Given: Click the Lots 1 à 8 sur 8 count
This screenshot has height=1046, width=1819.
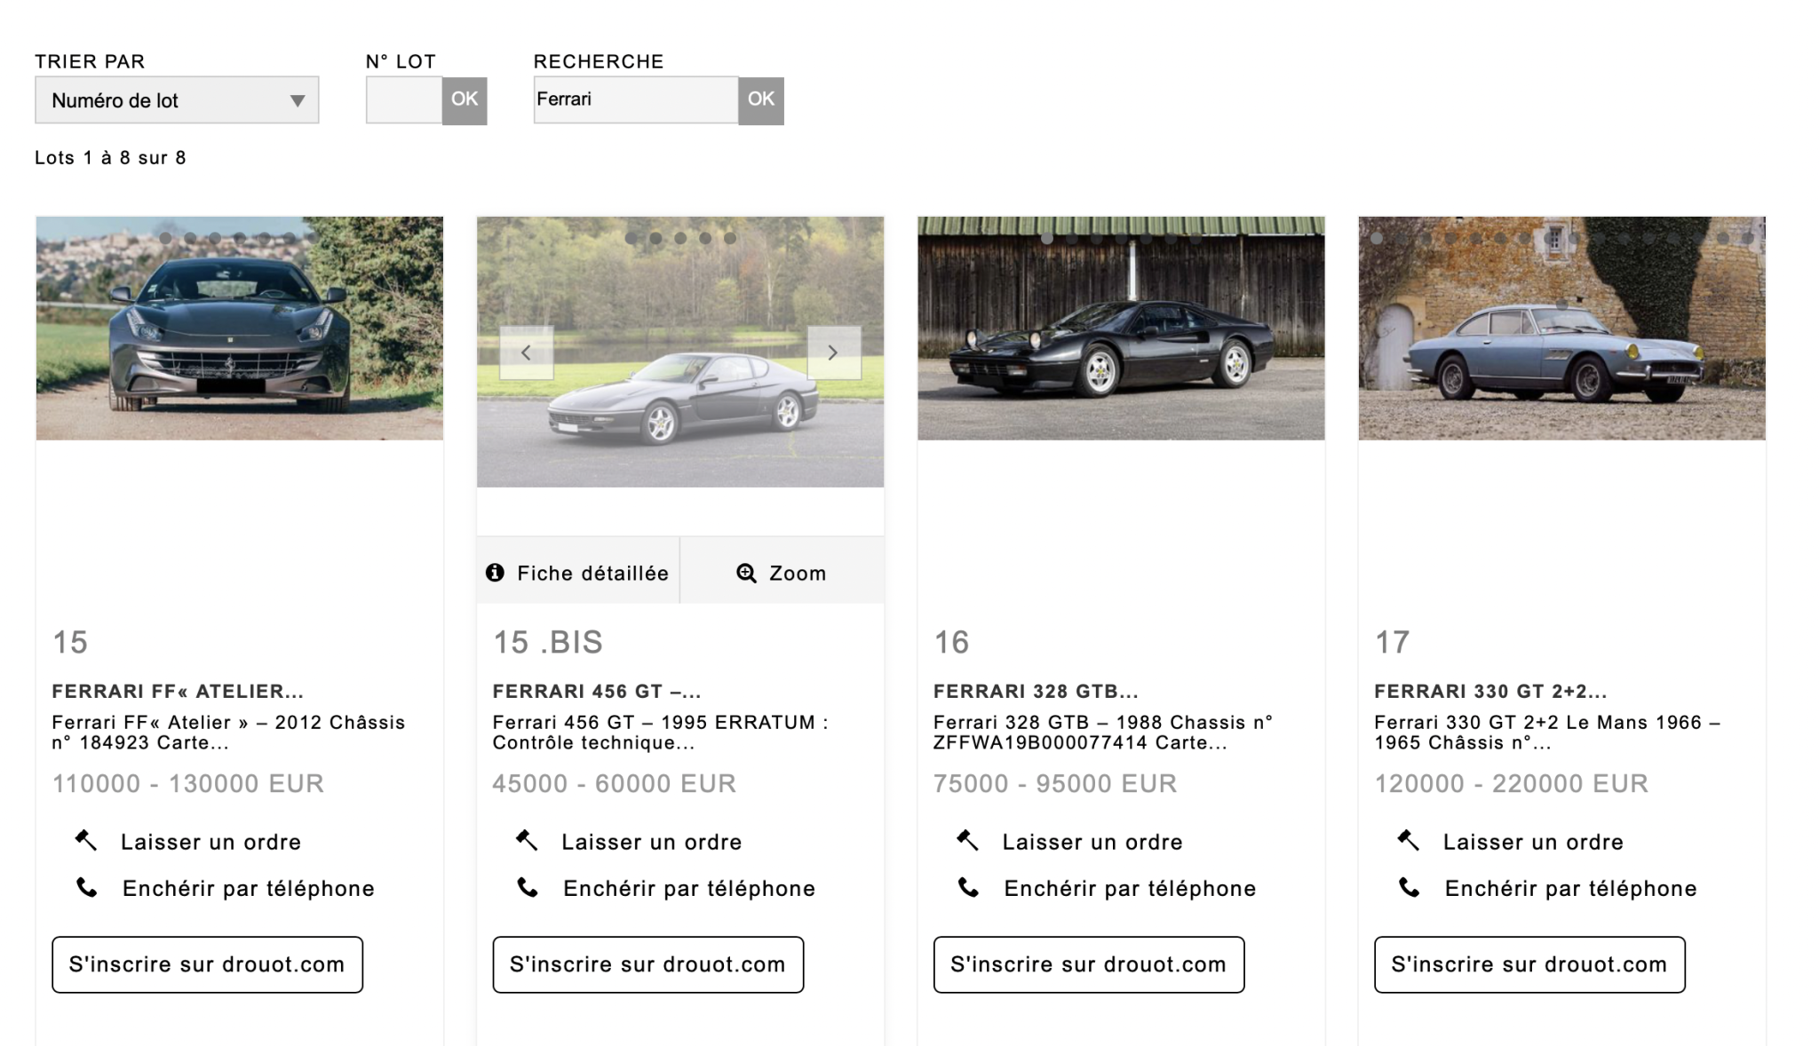Looking at the screenshot, I should click(x=110, y=158).
